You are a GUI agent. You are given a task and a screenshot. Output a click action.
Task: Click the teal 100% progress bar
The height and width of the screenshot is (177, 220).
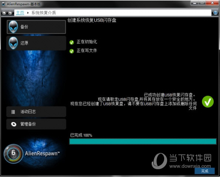coord(143,141)
